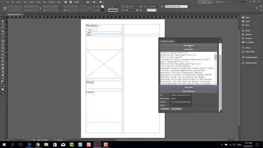Open the Advanced workspace switcher
This screenshot has height=148, width=263.
(x=221, y=2)
